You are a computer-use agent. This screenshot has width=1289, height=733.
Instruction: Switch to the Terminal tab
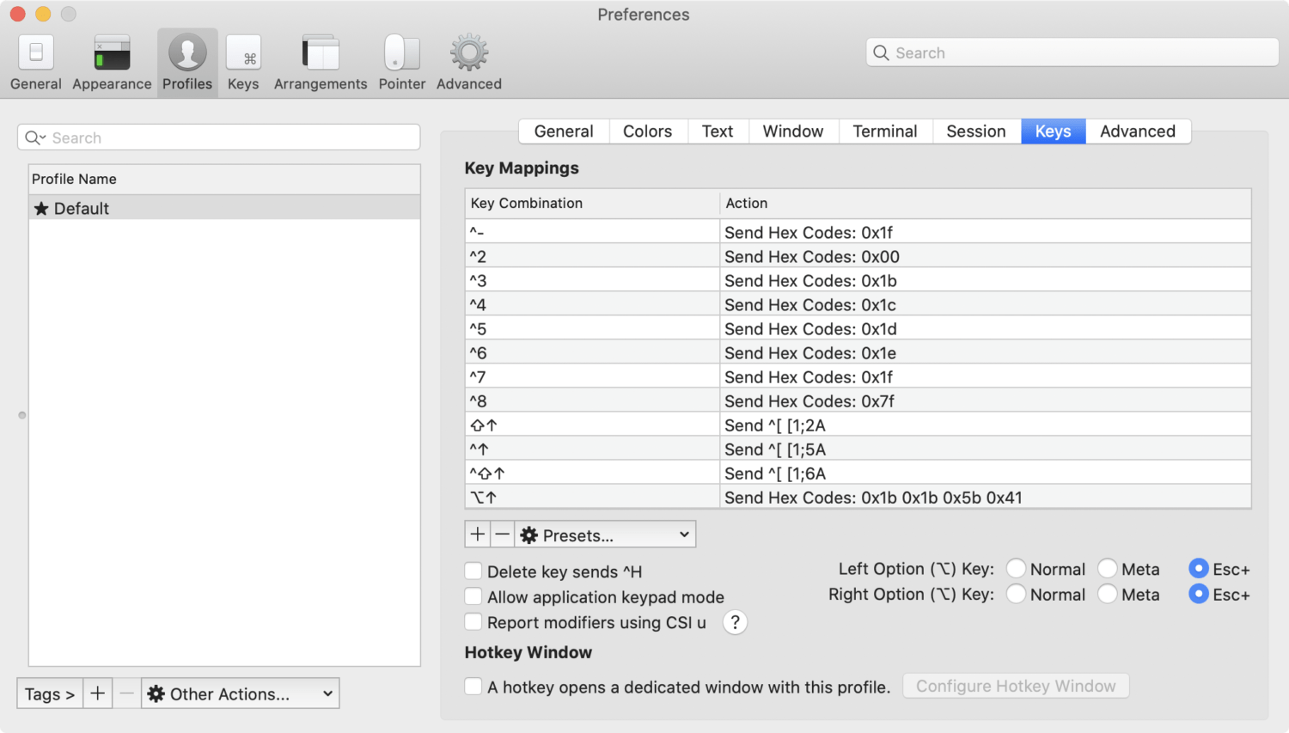click(884, 131)
